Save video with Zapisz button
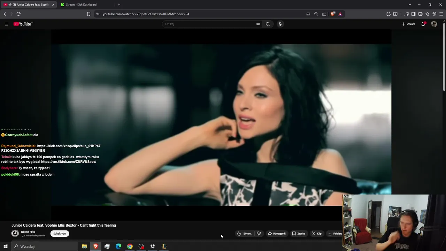Screen dimensions: 446x251 click(299, 234)
